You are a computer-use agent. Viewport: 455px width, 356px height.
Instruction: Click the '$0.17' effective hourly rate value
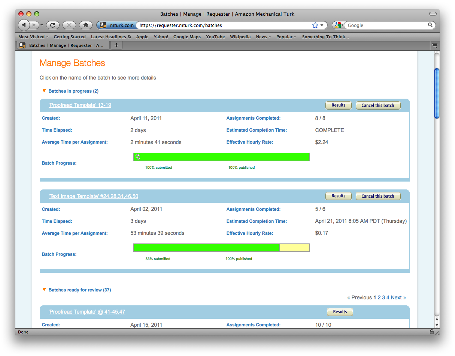coord(322,233)
